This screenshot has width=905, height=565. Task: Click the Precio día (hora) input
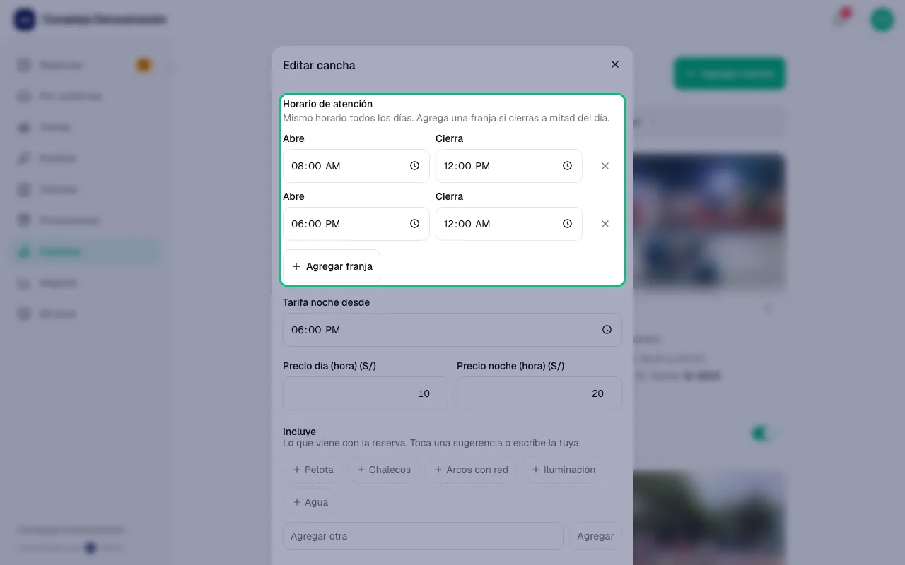click(366, 393)
